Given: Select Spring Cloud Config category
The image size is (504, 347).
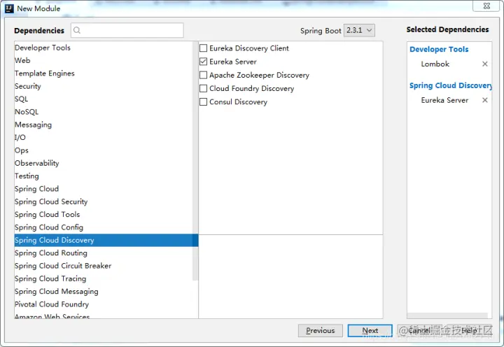Looking at the screenshot, I should [104, 227].
